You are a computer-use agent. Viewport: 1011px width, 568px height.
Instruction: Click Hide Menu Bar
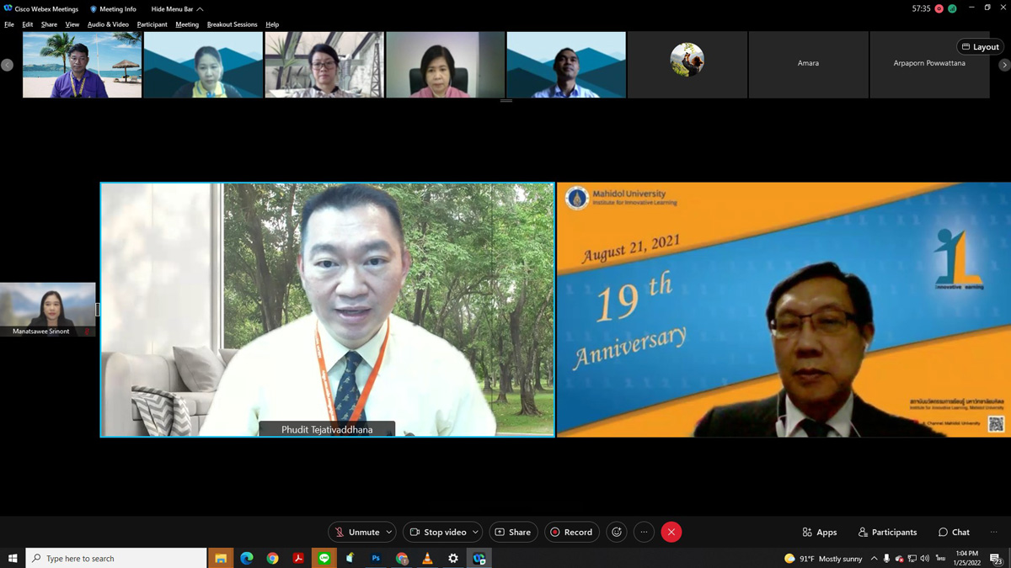176,9
